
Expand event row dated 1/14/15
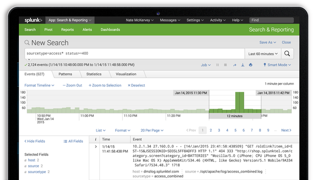[96, 147]
